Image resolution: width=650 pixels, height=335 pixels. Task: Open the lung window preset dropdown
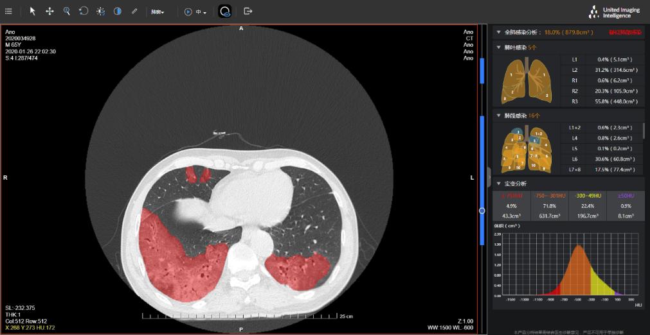158,12
